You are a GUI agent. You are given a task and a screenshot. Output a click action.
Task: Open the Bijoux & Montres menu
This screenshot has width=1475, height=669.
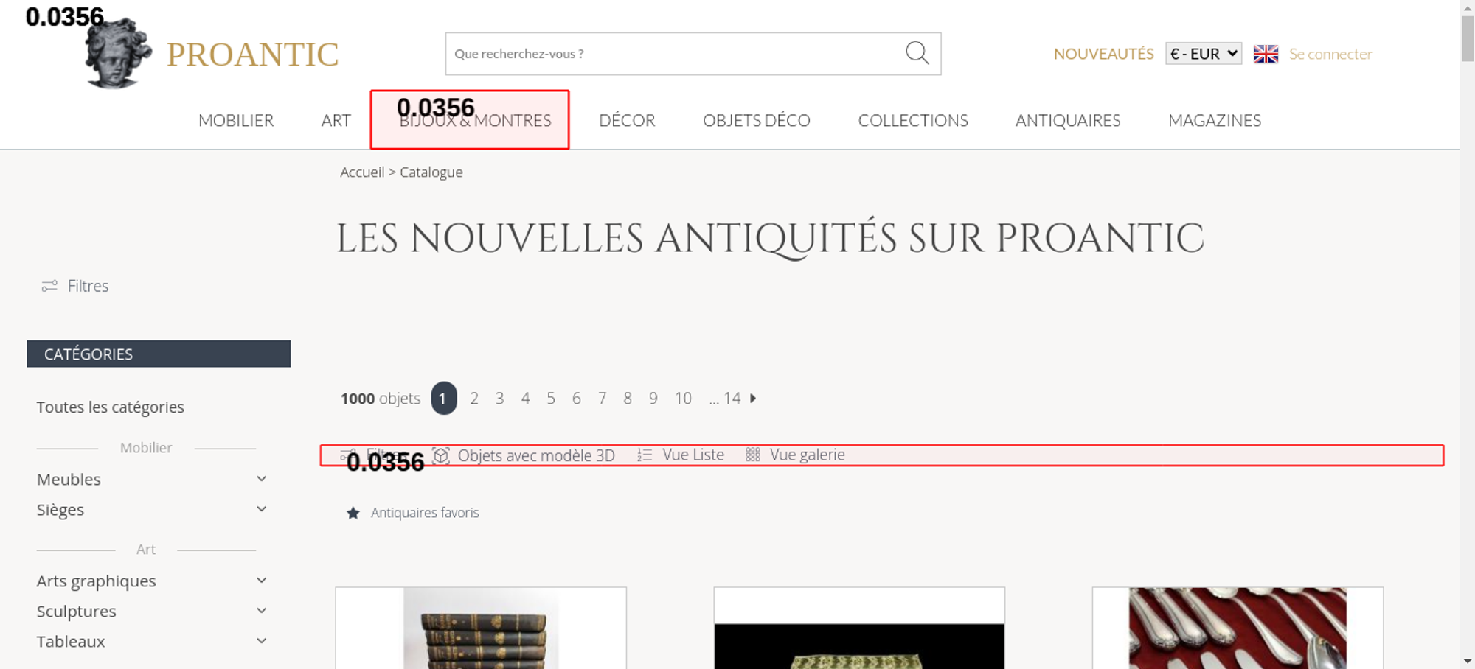click(x=475, y=120)
